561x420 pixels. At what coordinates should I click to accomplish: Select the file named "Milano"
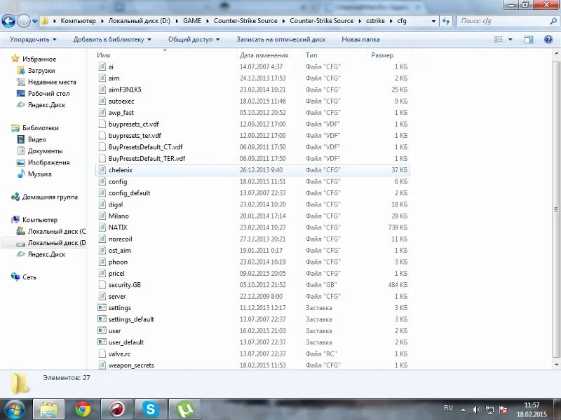pos(119,216)
